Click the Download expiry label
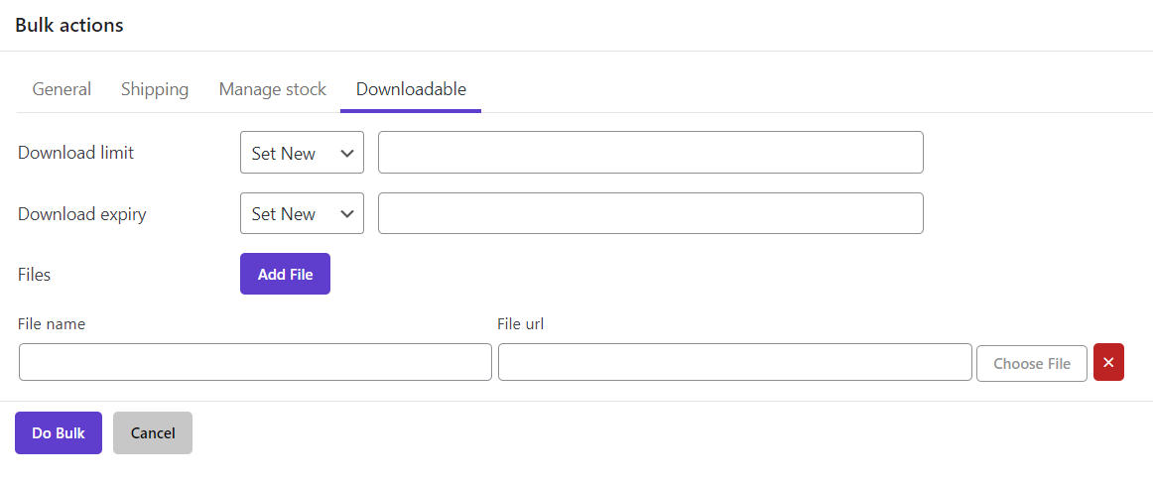The height and width of the screenshot is (483, 1153). (82, 214)
